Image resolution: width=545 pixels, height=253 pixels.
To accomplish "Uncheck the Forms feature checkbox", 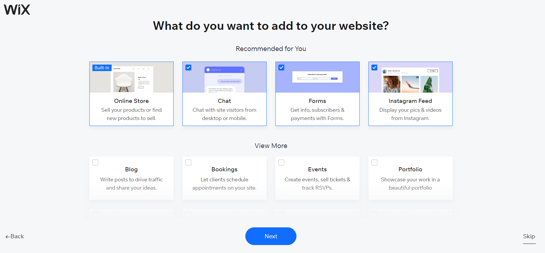I will tap(281, 68).
